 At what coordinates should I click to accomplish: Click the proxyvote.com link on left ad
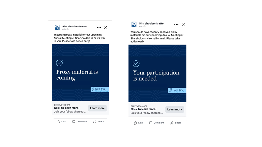[x=62, y=105]
